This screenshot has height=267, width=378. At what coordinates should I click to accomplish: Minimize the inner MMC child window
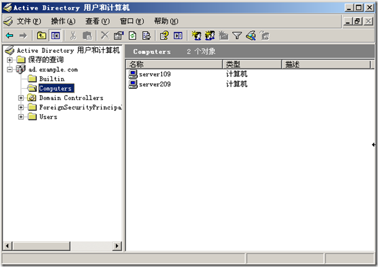(x=348, y=21)
